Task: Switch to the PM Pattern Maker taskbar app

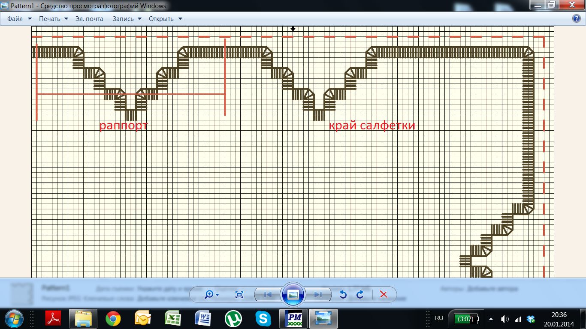Action: (x=293, y=319)
